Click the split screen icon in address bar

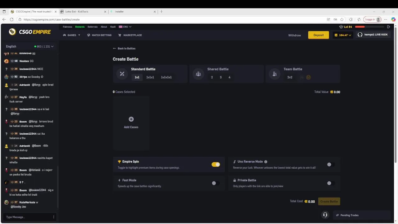coord(328,19)
